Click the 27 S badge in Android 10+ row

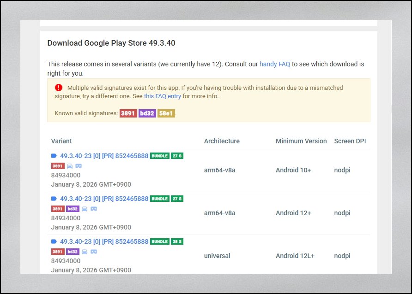(x=177, y=156)
